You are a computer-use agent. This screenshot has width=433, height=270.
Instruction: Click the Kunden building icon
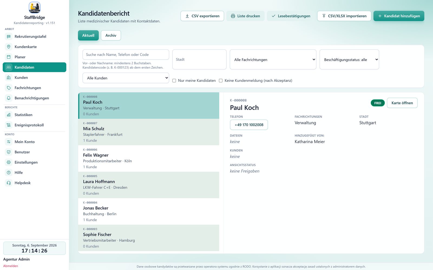pos(9,77)
